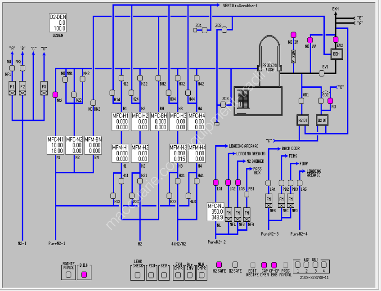Click the BDH unit icon
381x291 pixels.
click(x=336, y=54)
